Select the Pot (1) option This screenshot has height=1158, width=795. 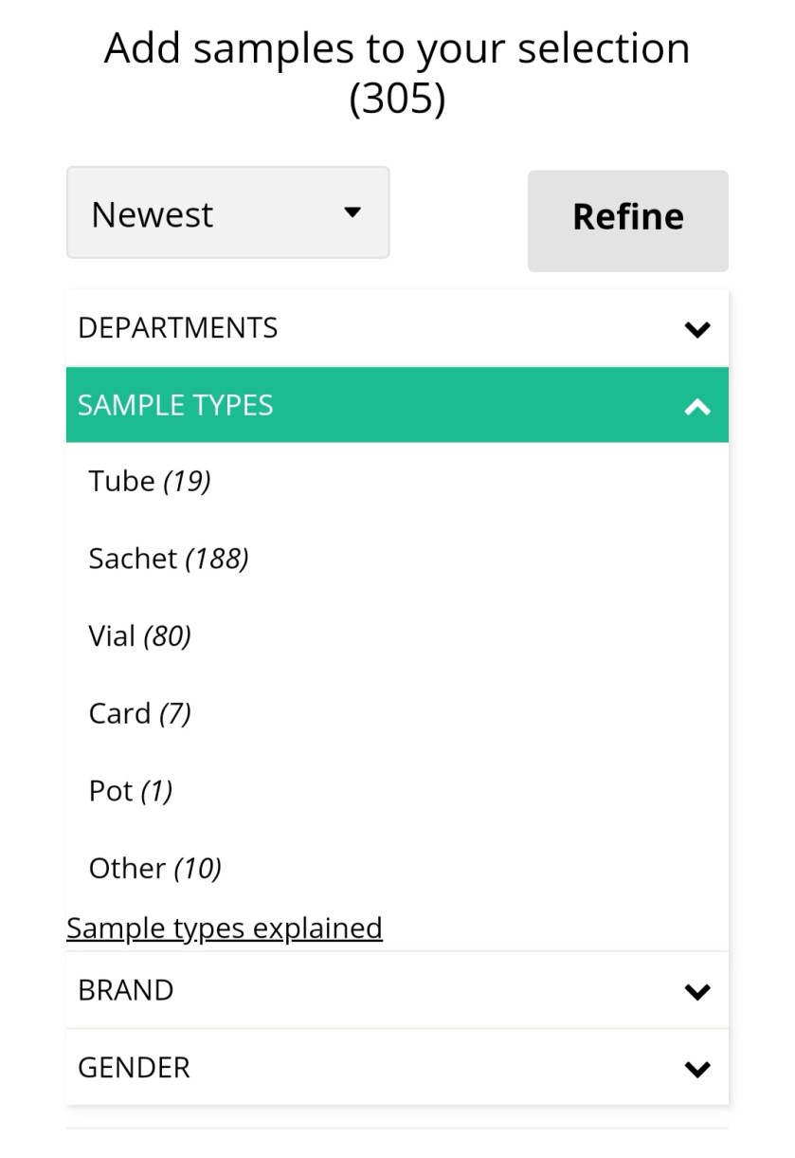pos(111,791)
